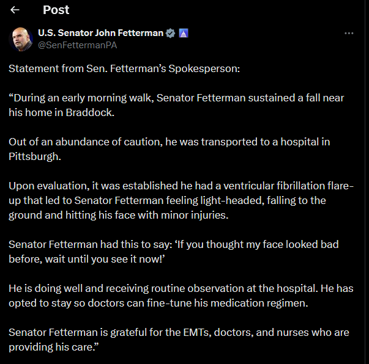Screen dimensions: 369x364
Task: Click the early morning walk paragraph
Action: pos(177,105)
